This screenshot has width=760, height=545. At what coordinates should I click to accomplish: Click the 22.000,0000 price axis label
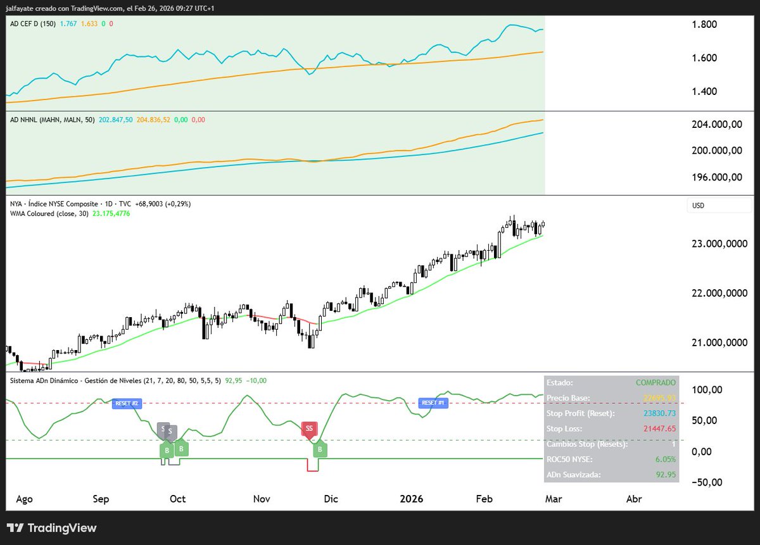coord(720,294)
